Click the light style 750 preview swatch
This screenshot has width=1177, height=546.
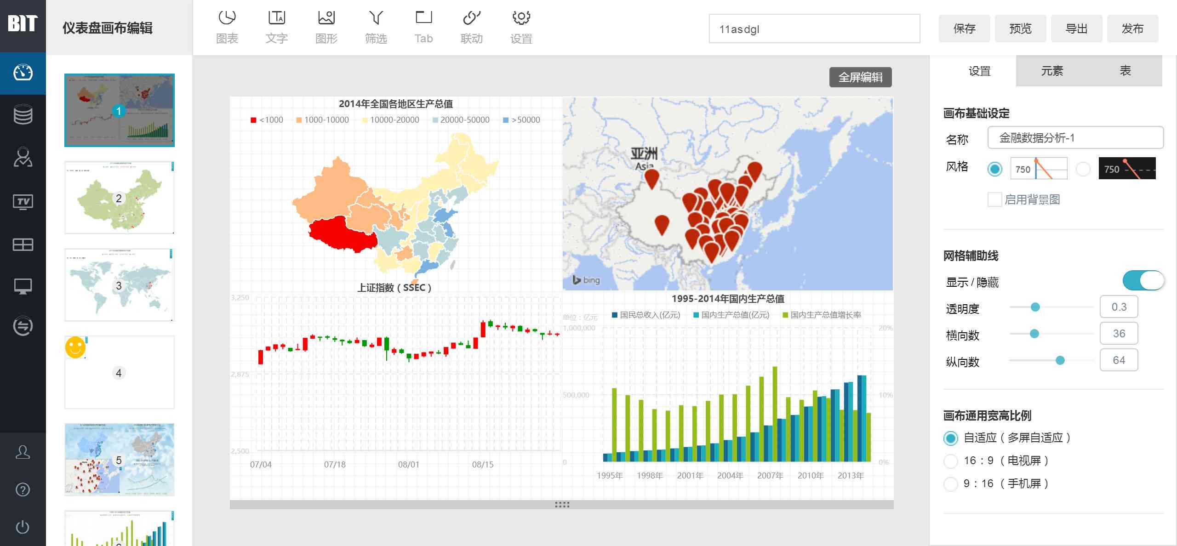[x=1039, y=168]
